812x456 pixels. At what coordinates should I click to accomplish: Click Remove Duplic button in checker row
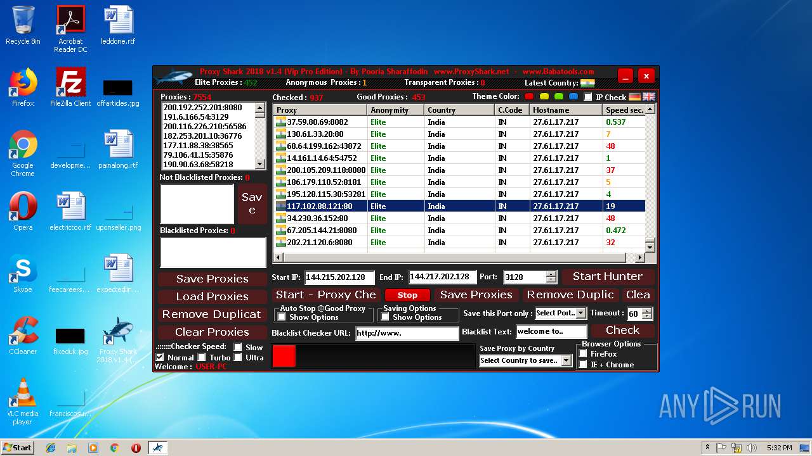point(570,295)
